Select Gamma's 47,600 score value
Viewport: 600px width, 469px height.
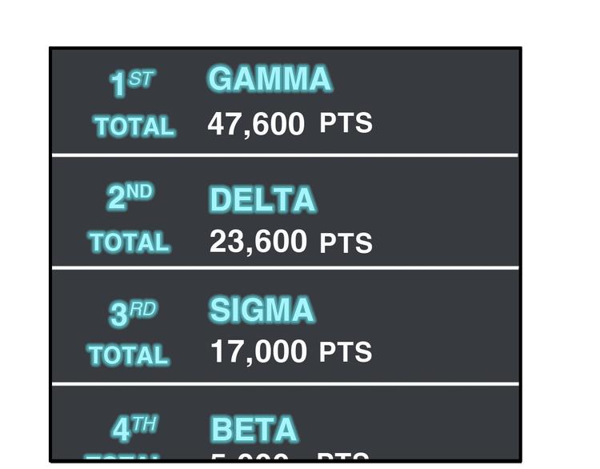256,124
